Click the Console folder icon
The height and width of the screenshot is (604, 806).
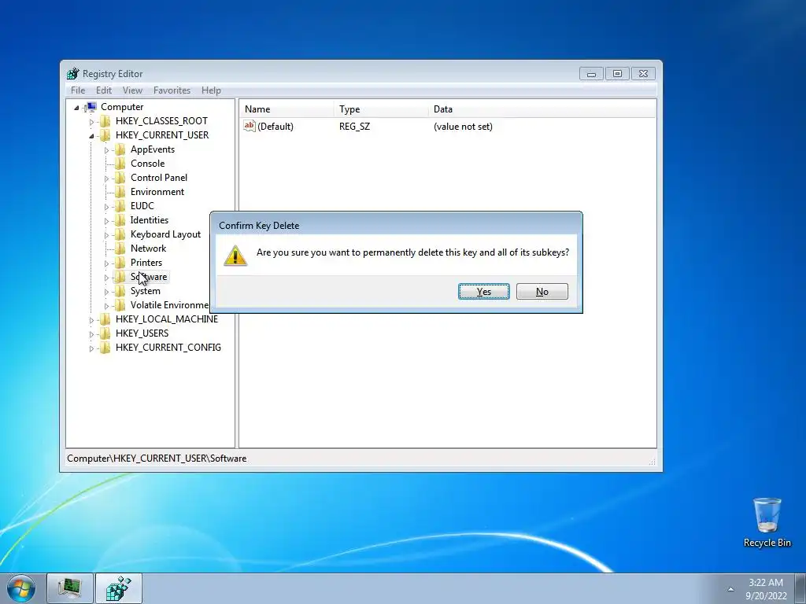(120, 164)
